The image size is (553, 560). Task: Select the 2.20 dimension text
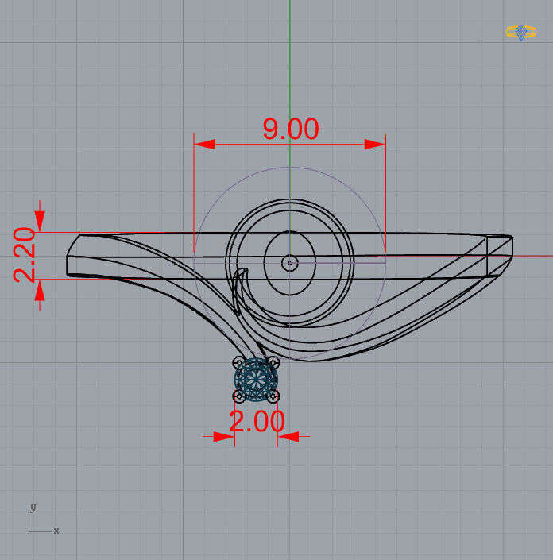click(x=25, y=255)
